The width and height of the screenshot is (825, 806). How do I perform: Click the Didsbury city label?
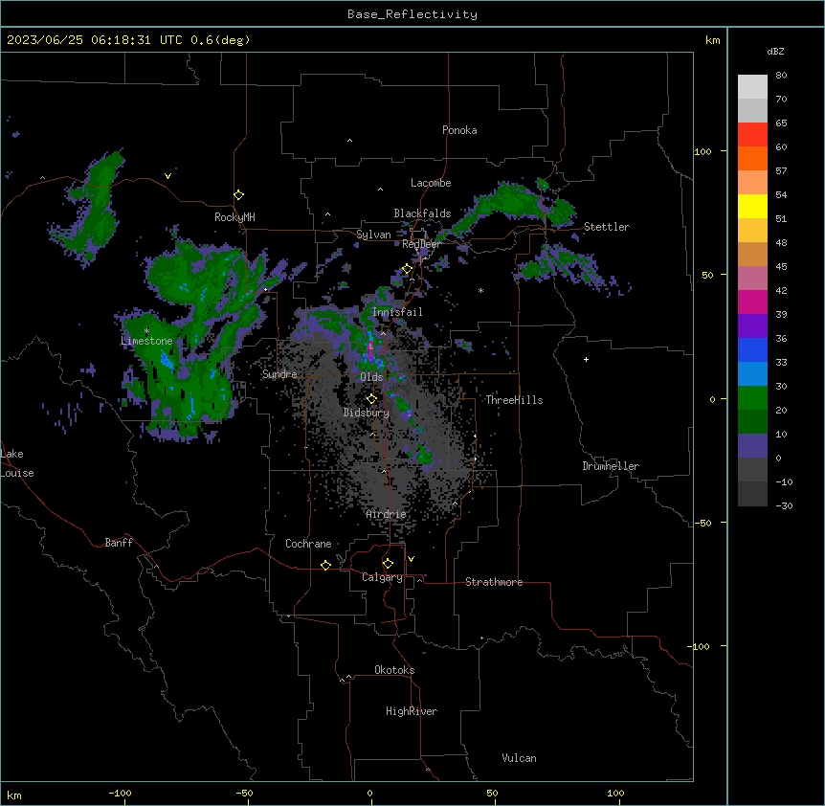367,413
